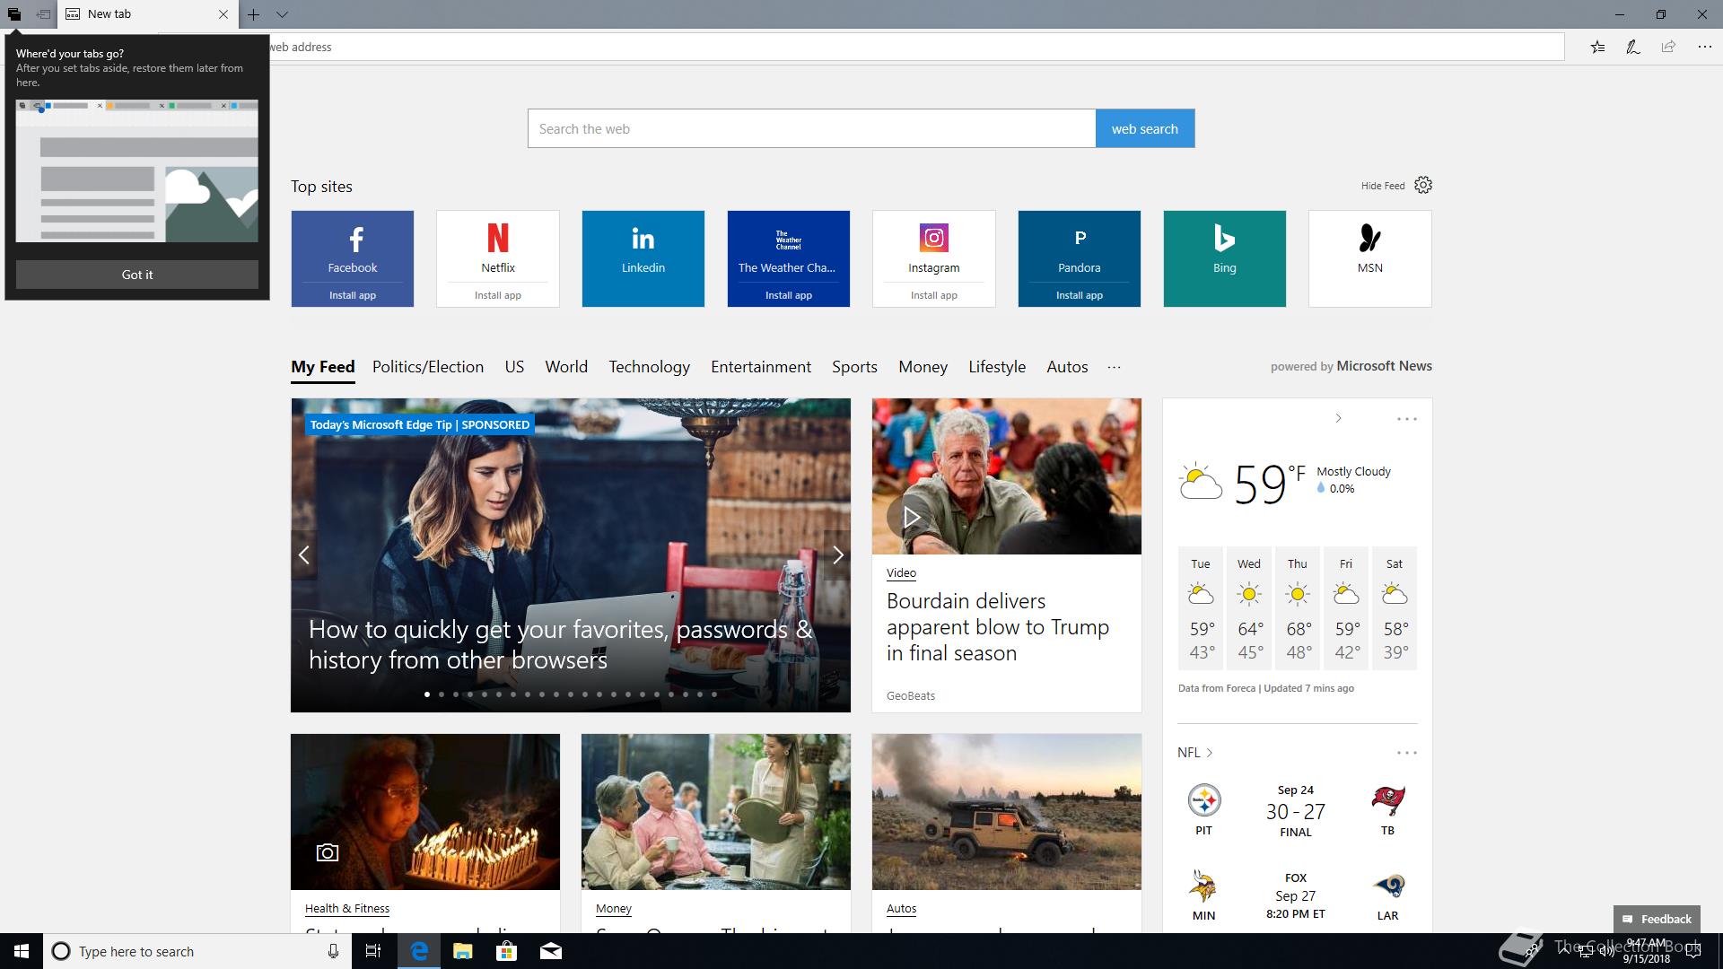Click the Search the web input box
The width and height of the screenshot is (1723, 969).
(811, 128)
